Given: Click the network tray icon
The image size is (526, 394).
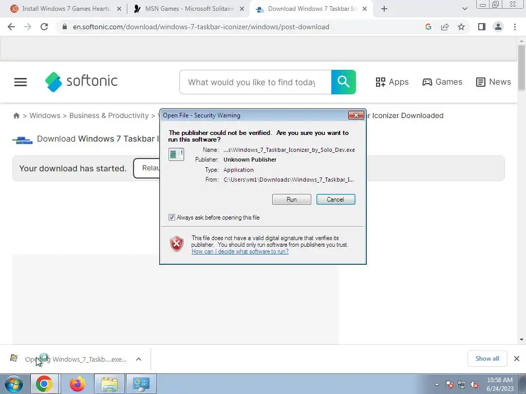Looking at the screenshot, I should pos(462,385).
